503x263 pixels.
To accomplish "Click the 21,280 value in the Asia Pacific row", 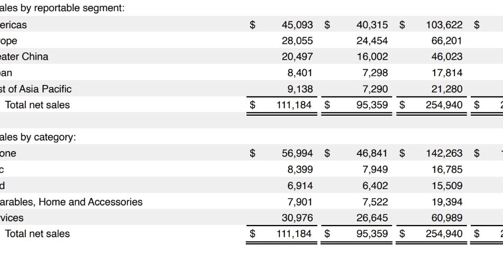I will [447, 89].
